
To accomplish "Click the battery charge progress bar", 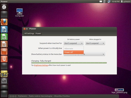I will pyautogui.click(x=69, y=63).
